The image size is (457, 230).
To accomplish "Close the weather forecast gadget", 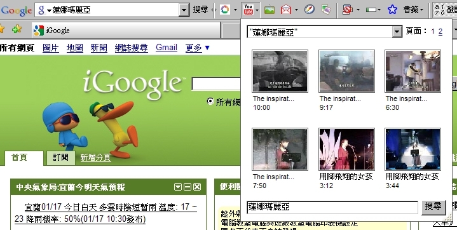I will coord(197,187).
